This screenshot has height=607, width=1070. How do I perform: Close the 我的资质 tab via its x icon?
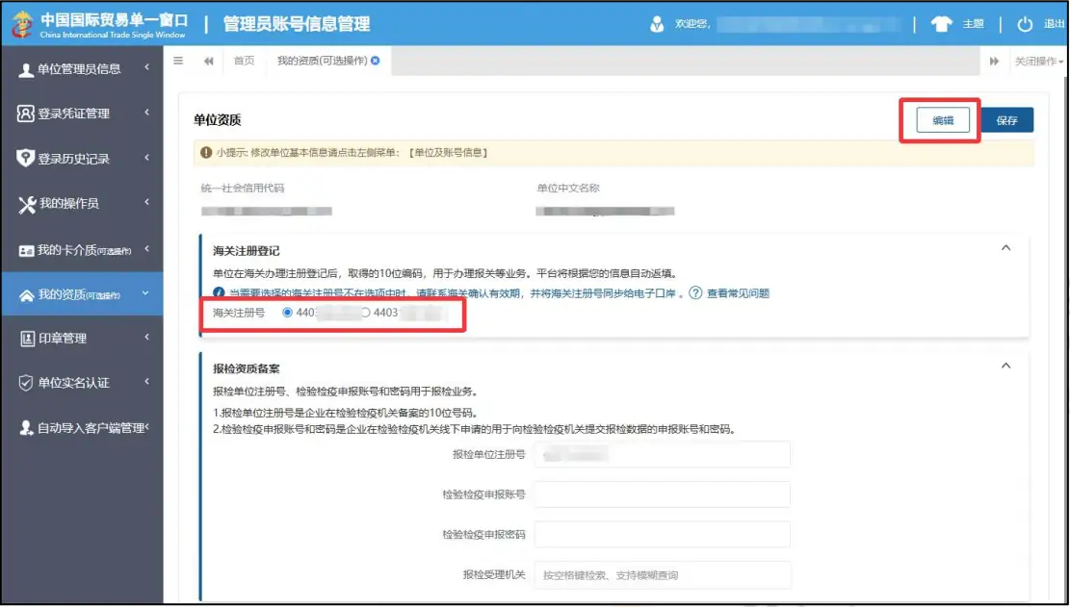pos(376,61)
